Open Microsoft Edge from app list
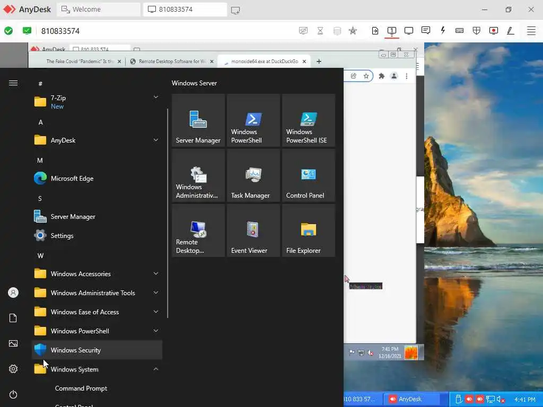The height and width of the screenshot is (407, 543). click(97, 178)
